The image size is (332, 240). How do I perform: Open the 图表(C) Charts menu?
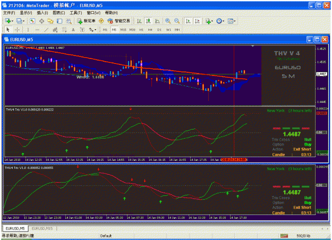pos(59,13)
